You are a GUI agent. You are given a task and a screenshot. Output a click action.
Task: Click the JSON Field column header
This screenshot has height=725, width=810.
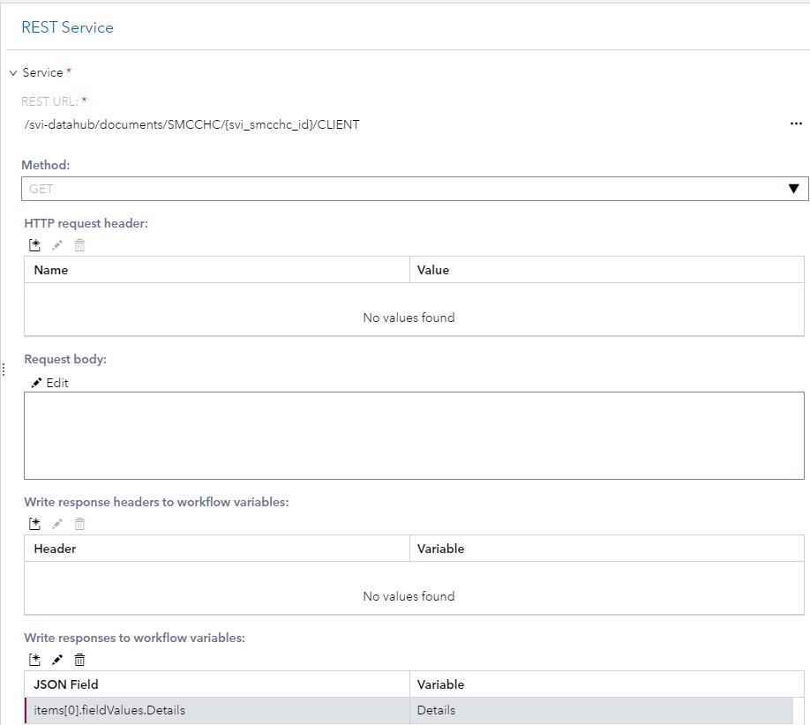click(x=66, y=684)
